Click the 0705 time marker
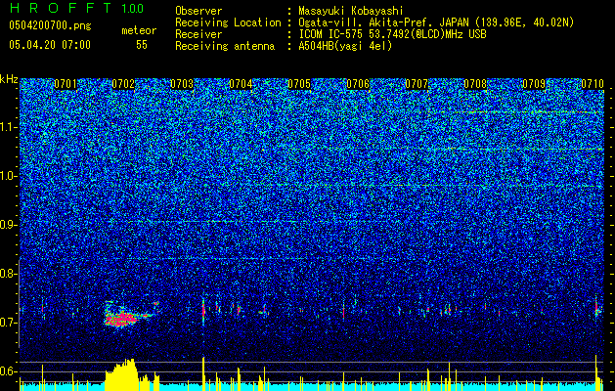The width and height of the screenshot is (615, 391). [299, 84]
